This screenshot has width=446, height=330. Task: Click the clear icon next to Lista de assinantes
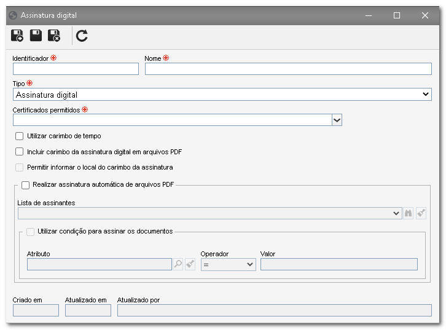pos(421,213)
